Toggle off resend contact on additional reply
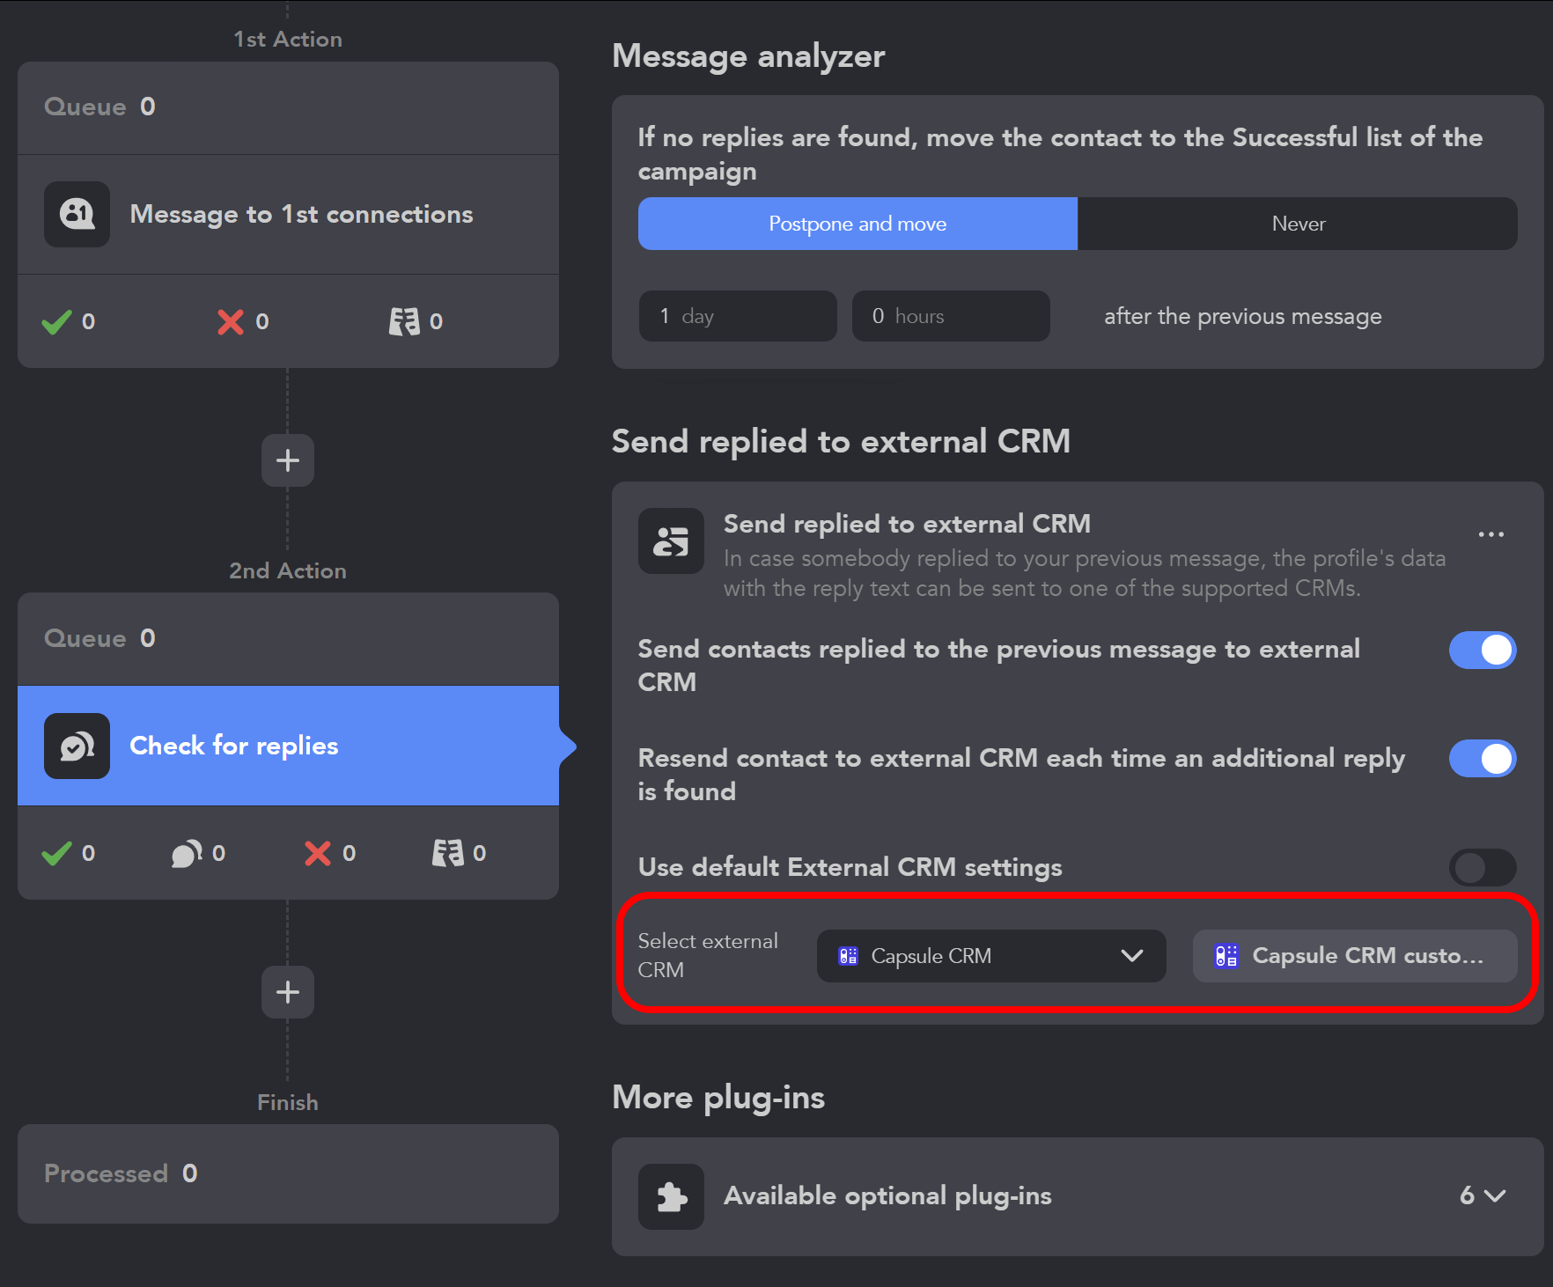The width and height of the screenshot is (1553, 1287). point(1483,759)
